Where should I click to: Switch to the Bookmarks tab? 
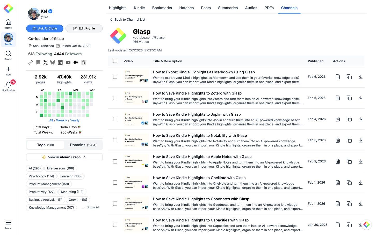(162, 8)
